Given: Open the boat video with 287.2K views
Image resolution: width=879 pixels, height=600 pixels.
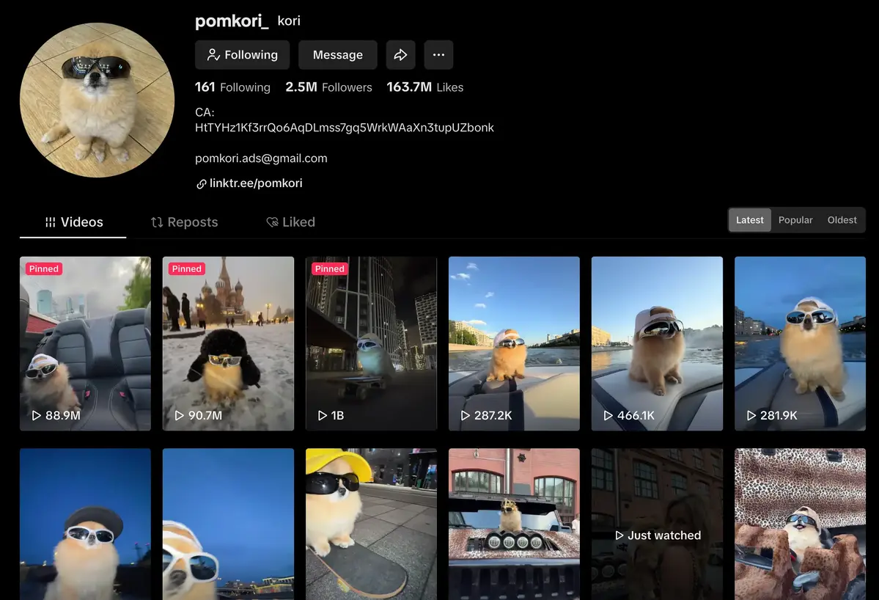Looking at the screenshot, I should (x=514, y=343).
